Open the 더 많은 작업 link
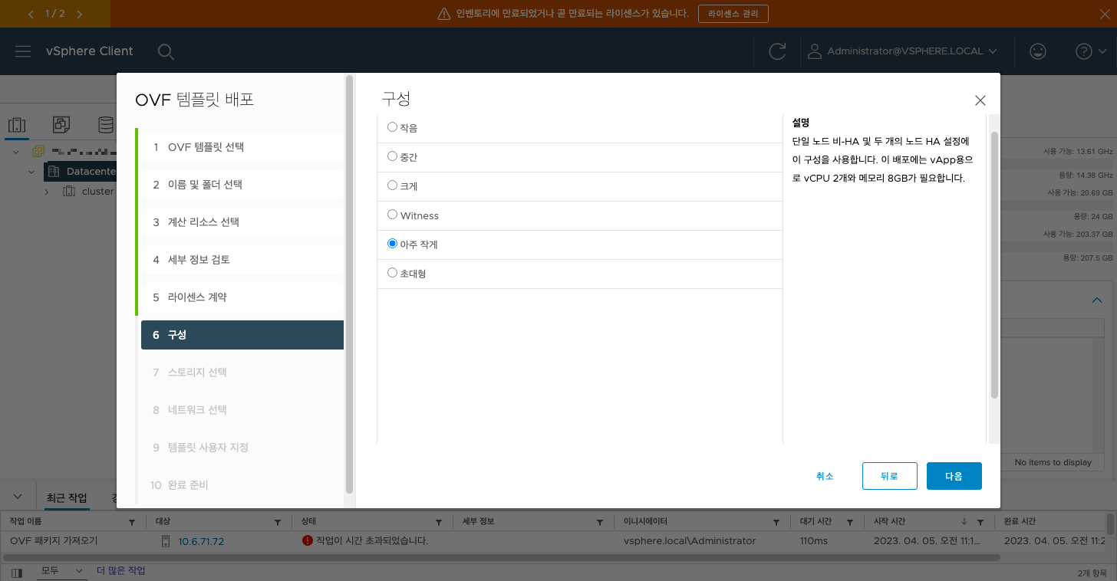Viewport: 1117px width, 581px height. [x=120, y=571]
